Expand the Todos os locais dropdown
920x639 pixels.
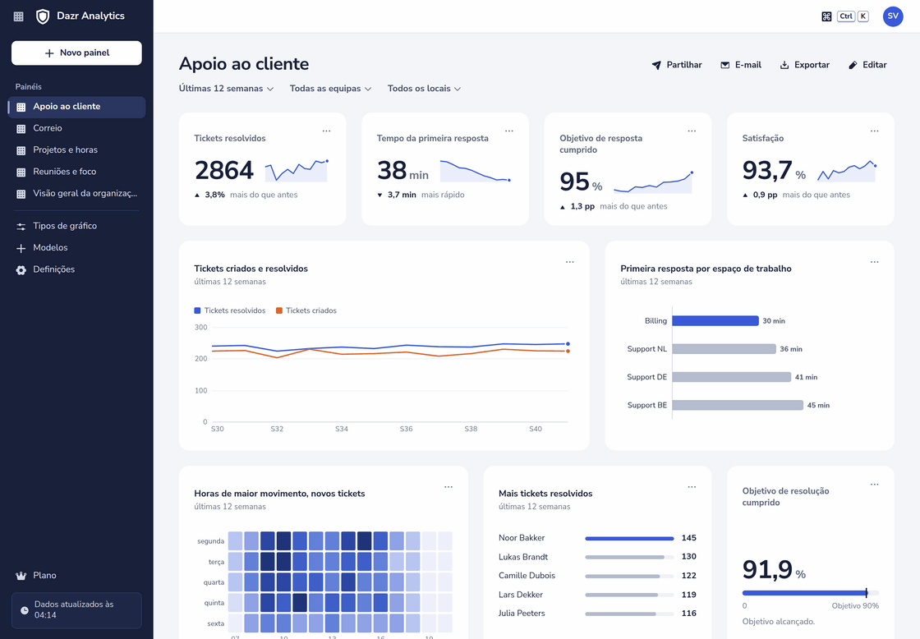pyautogui.click(x=424, y=89)
